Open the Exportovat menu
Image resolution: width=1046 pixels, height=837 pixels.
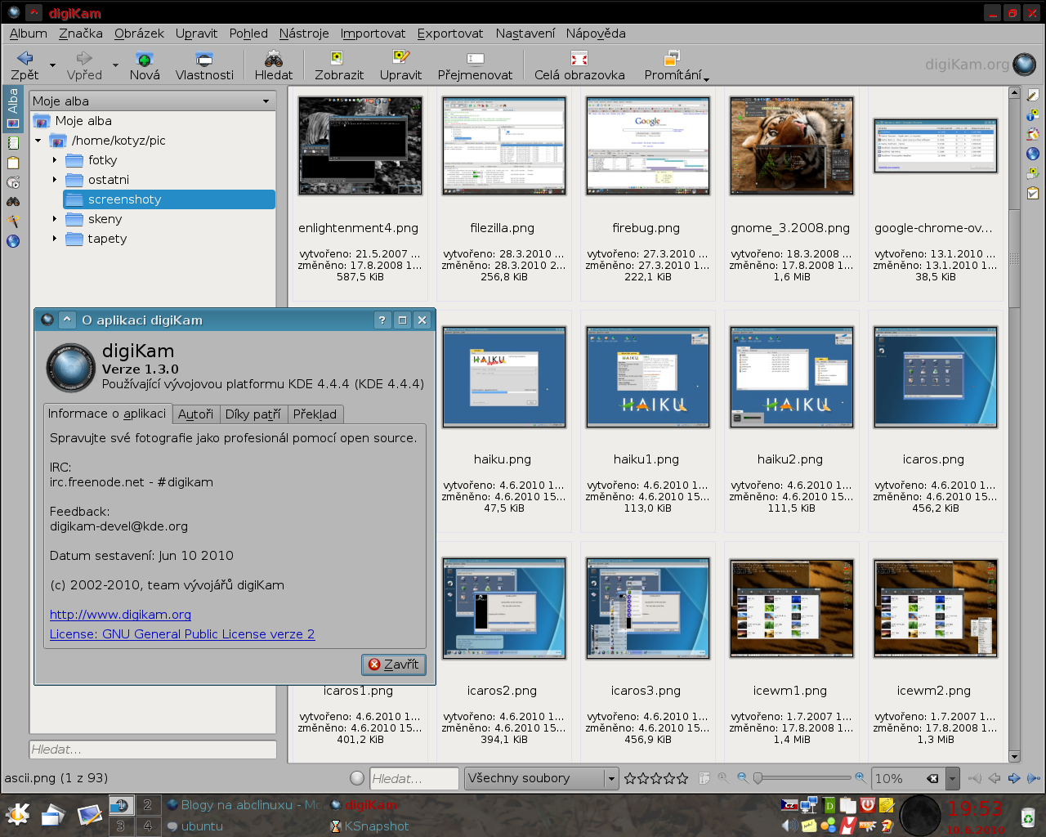click(x=450, y=34)
